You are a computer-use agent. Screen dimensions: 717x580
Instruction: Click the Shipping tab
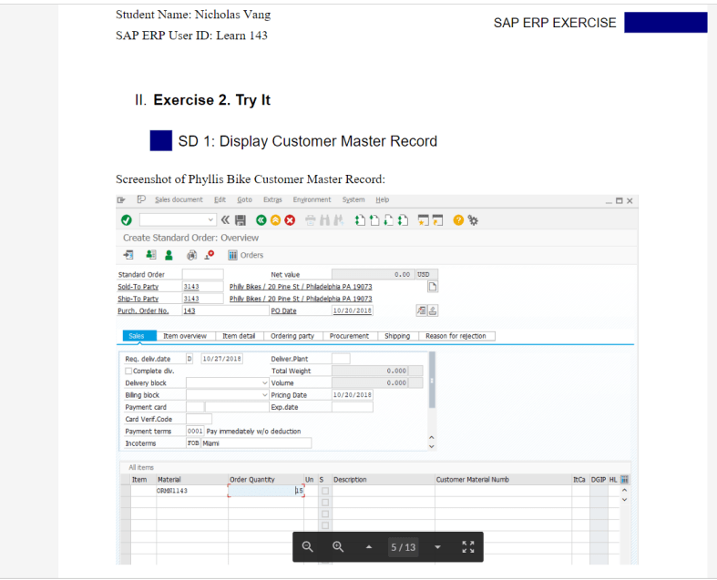click(397, 336)
